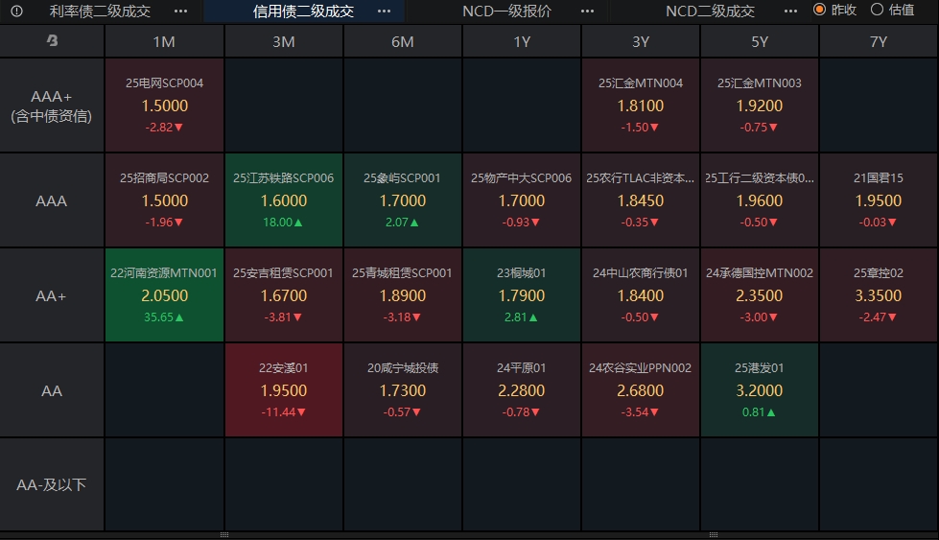Screen dimensions: 939x540
Task: Click the right horizontal scrollbar grip
Action: pyautogui.click(x=714, y=534)
